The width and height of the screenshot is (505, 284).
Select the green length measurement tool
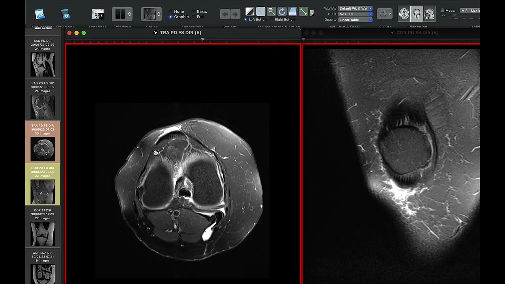303,11
